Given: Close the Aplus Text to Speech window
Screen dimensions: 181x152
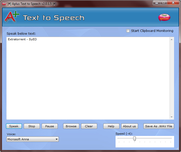Looking at the screenshot, I should 173,3.
